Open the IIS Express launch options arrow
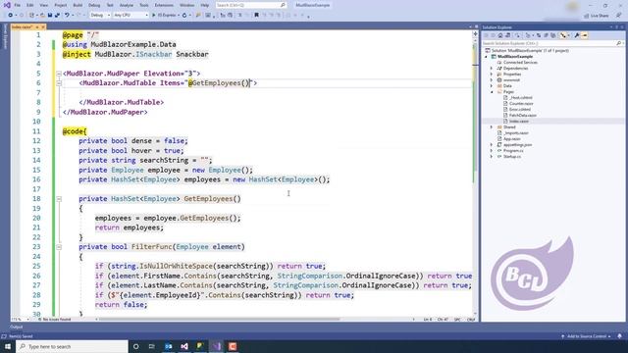The width and height of the screenshot is (628, 353). click(x=179, y=16)
